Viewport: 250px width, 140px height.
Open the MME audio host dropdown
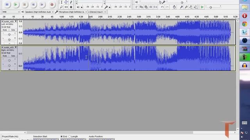(11, 12)
